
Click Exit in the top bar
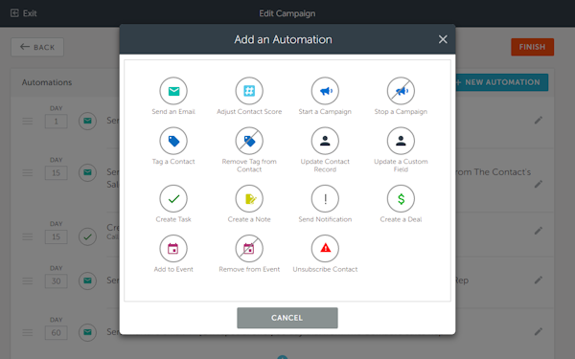(x=23, y=13)
